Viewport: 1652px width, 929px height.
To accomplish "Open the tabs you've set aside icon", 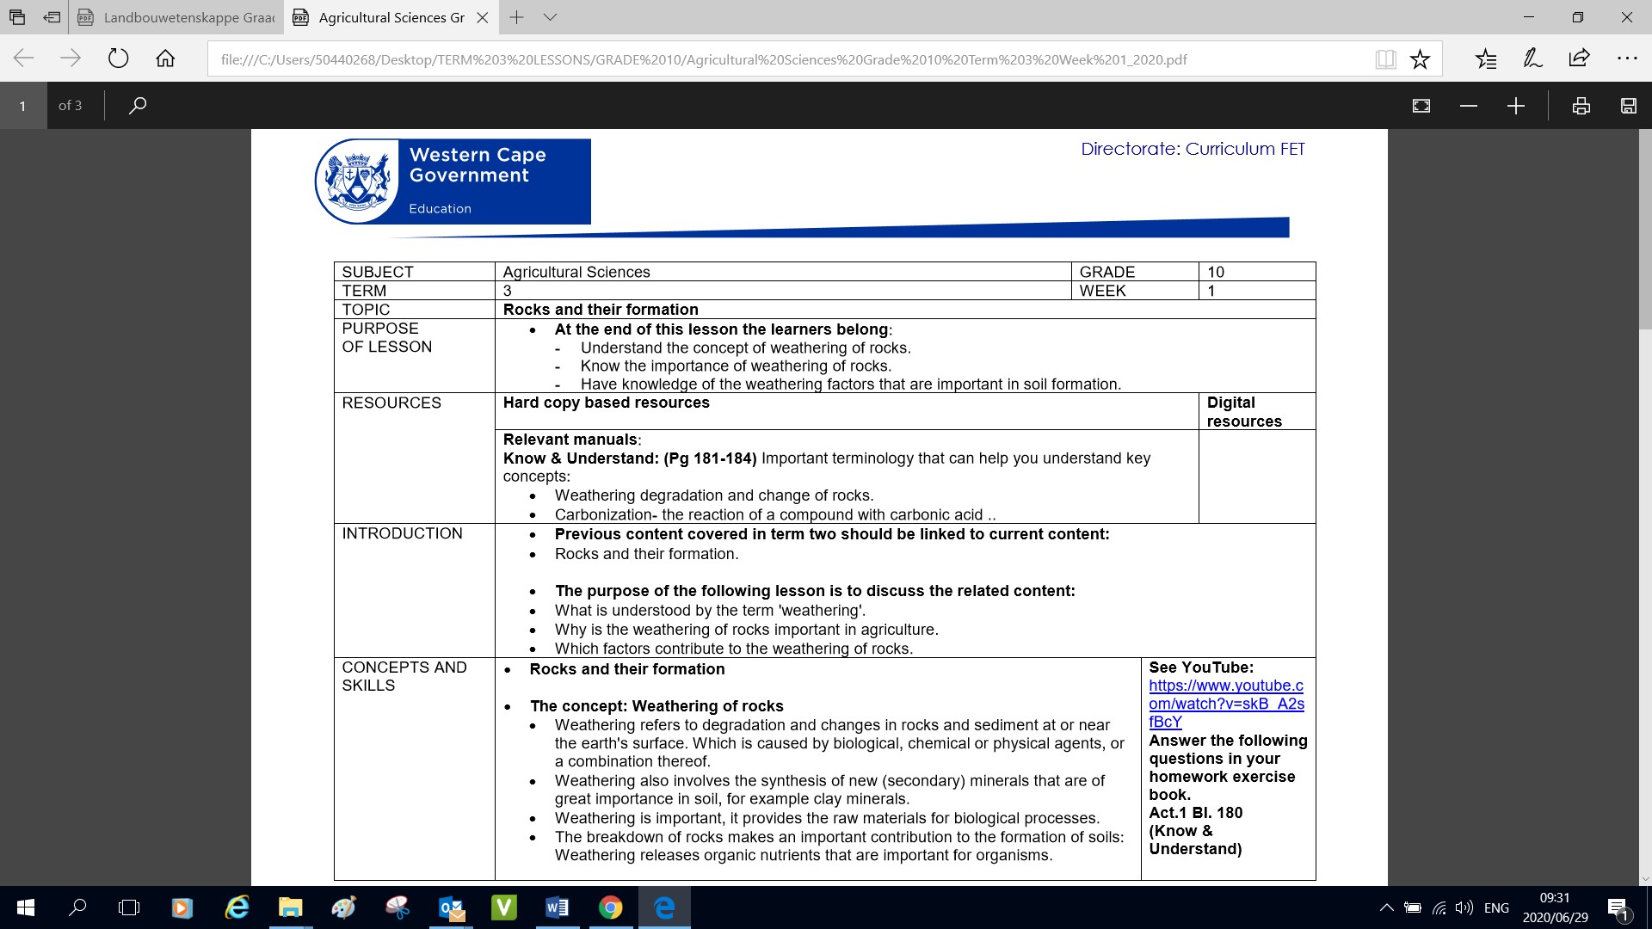I will (17, 17).
